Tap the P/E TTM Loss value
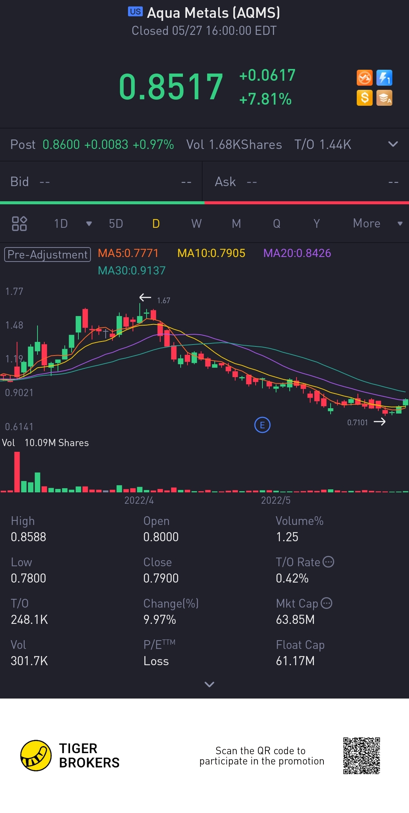This screenshot has width=409, height=813. 156,661
